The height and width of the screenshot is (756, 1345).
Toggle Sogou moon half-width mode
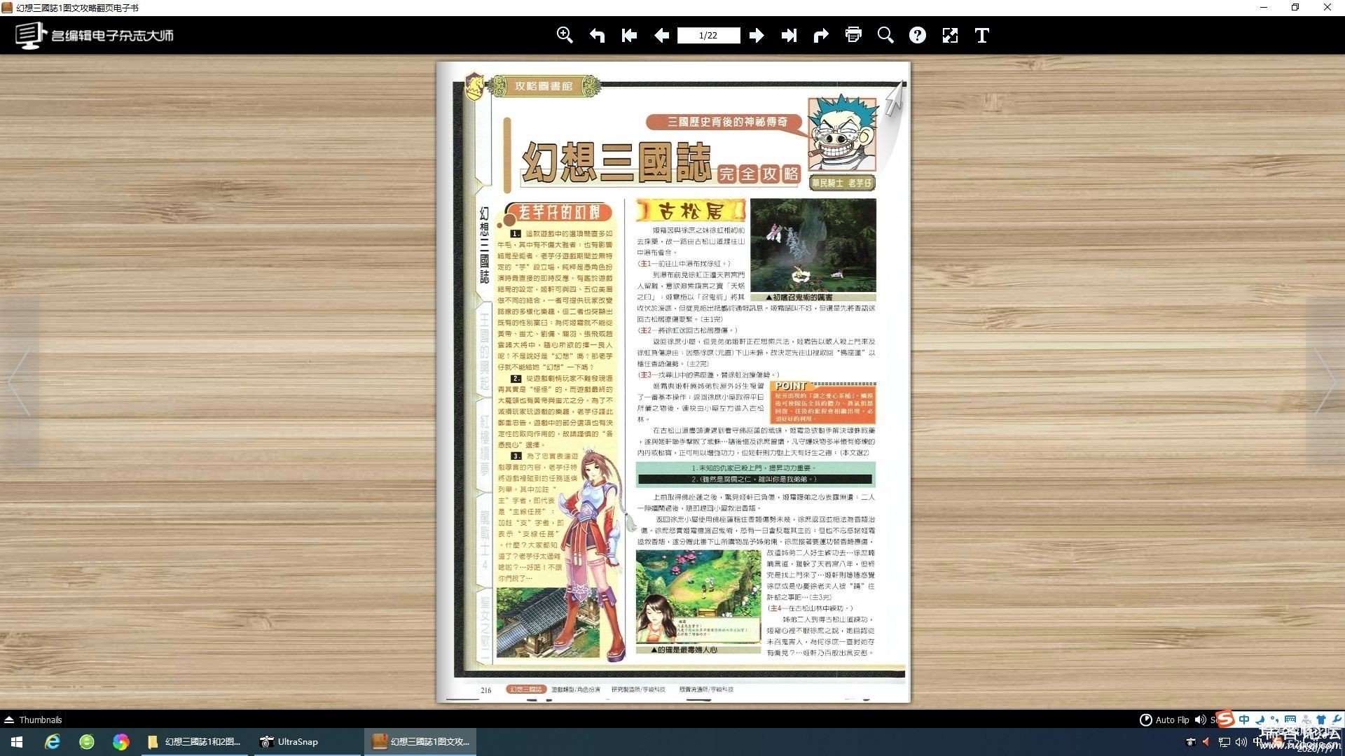pyautogui.click(x=1260, y=719)
